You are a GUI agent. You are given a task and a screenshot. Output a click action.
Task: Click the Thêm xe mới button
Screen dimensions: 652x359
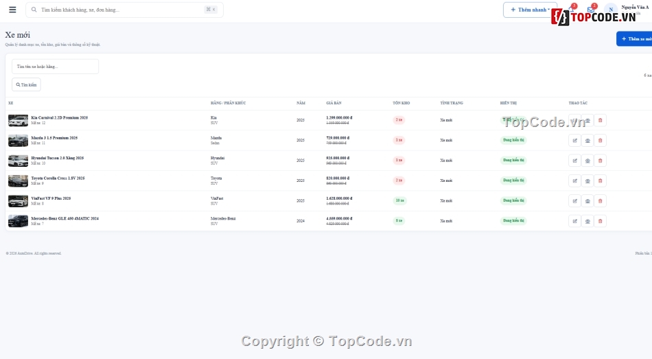(x=635, y=38)
